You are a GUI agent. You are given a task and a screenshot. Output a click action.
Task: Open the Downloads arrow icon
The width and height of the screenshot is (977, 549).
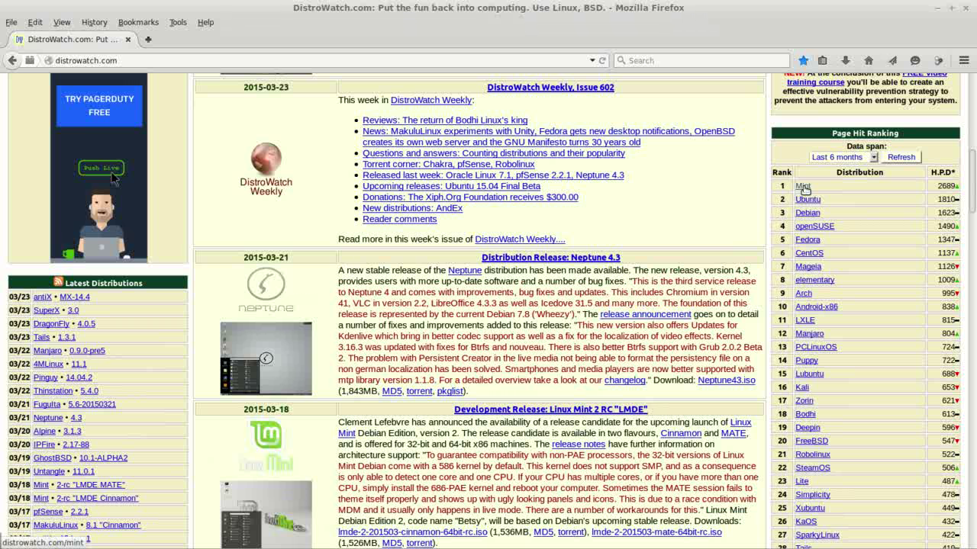tap(846, 60)
